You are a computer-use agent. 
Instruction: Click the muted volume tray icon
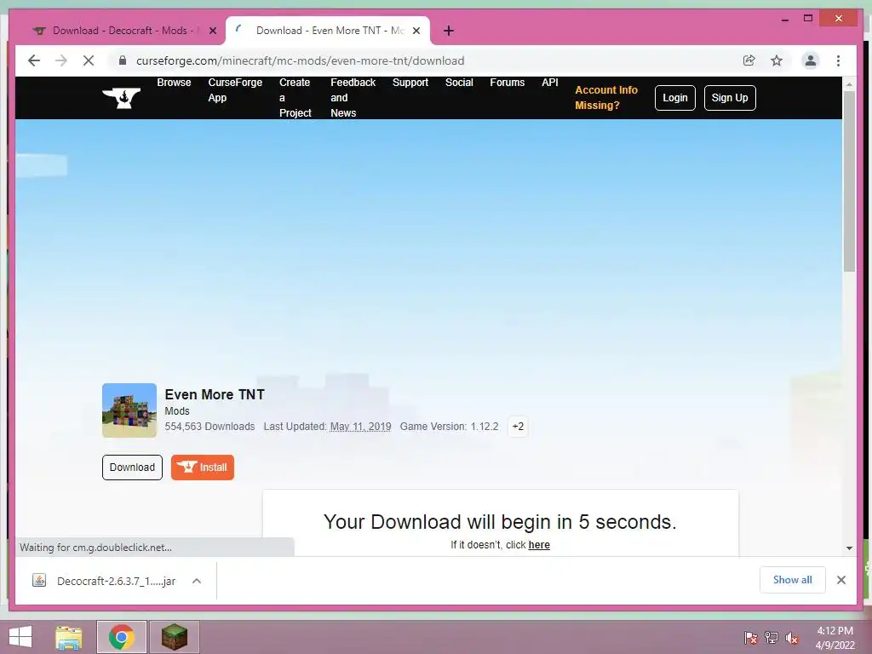(791, 638)
